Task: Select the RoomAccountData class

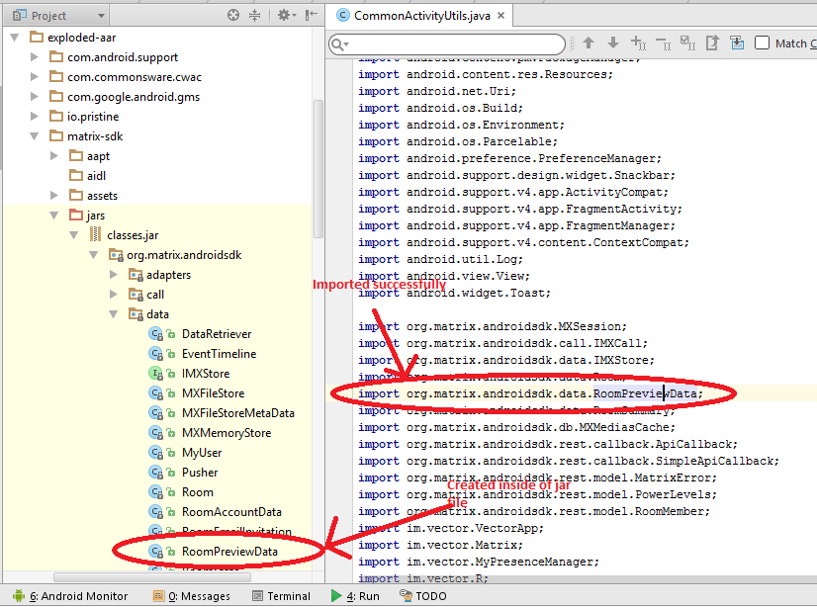Action: [231, 512]
